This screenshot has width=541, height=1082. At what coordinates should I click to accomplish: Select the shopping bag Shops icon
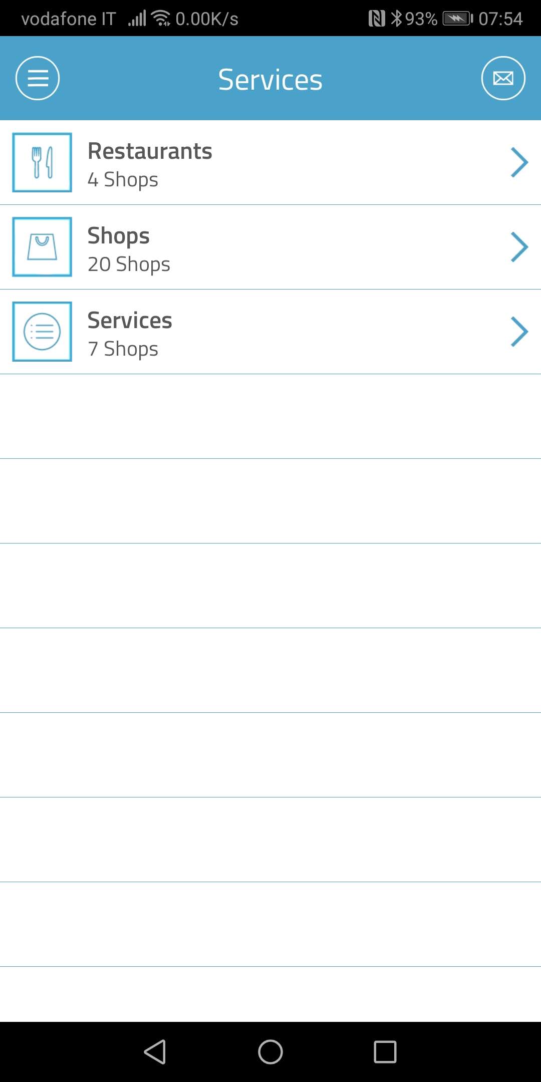pyautogui.click(x=42, y=247)
